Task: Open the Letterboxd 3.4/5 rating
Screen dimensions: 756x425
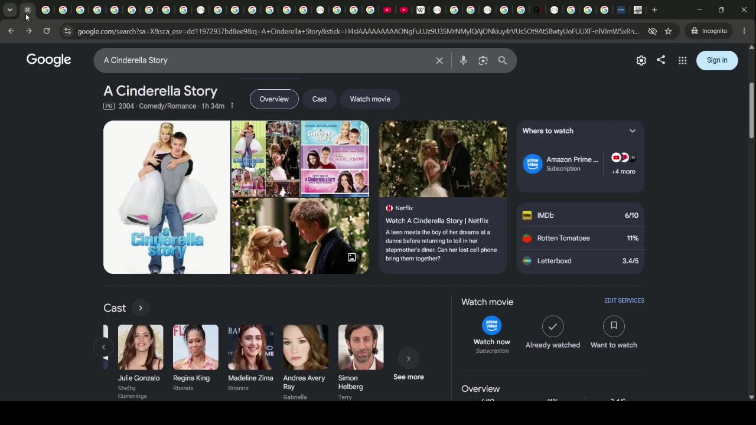Action: (x=581, y=261)
